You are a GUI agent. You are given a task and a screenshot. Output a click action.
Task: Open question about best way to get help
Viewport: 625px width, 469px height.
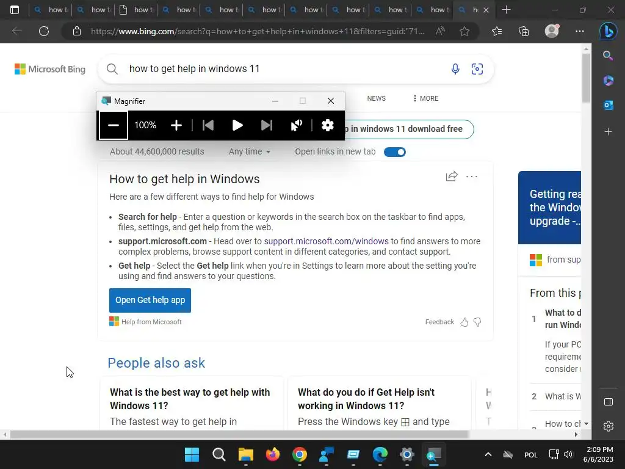click(190, 399)
